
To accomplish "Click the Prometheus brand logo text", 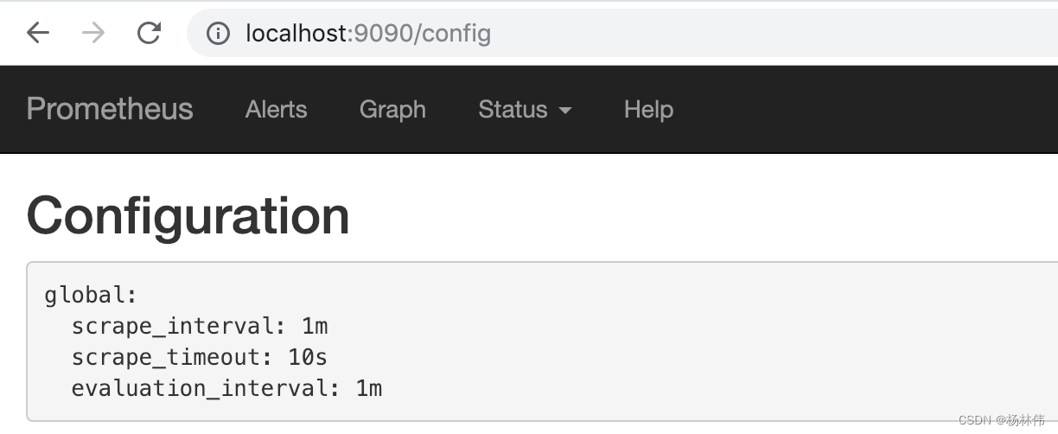I will coord(110,109).
